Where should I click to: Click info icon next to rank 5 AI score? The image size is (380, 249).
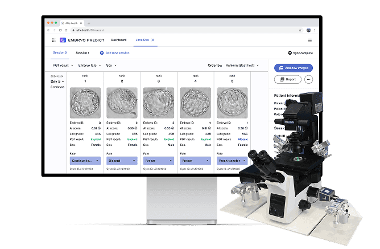246,128
